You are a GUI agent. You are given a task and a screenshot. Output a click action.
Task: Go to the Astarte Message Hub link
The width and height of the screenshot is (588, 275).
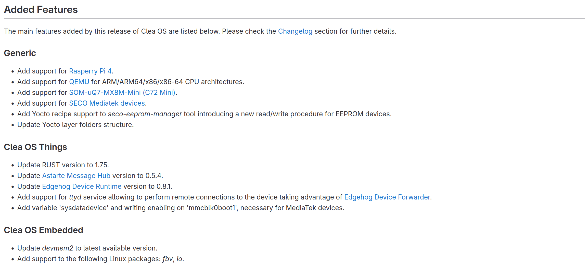[x=76, y=176]
